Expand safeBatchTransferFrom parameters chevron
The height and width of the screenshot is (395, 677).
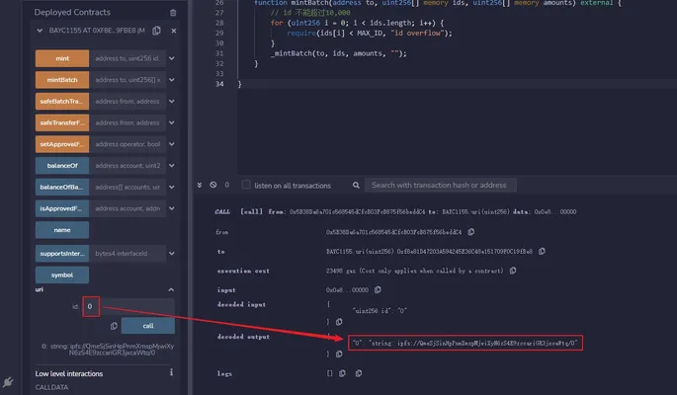point(172,102)
